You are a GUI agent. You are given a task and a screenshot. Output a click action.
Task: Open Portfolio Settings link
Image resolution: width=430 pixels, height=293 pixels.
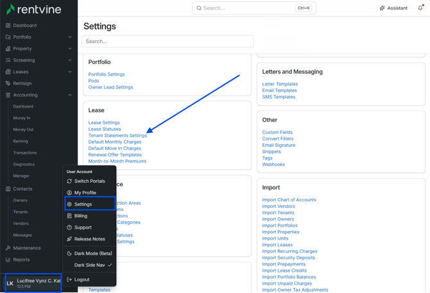(x=107, y=74)
